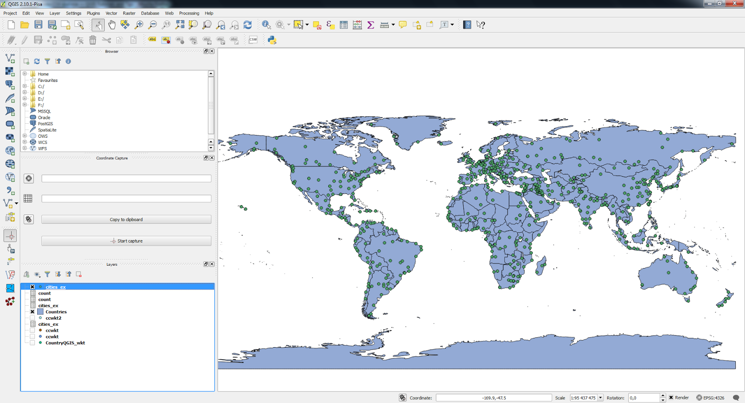The width and height of the screenshot is (745, 403).
Task: Activate the Identify Features tool
Action: (x=266, y=25)
